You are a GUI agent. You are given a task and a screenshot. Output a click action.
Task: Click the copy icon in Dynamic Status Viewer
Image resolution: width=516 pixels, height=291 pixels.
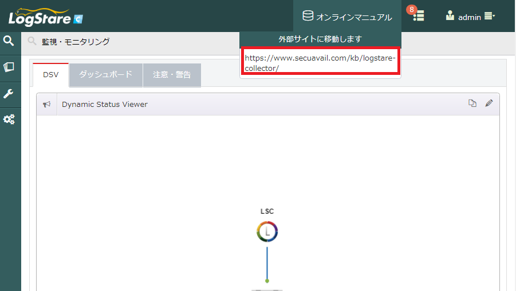472,103
